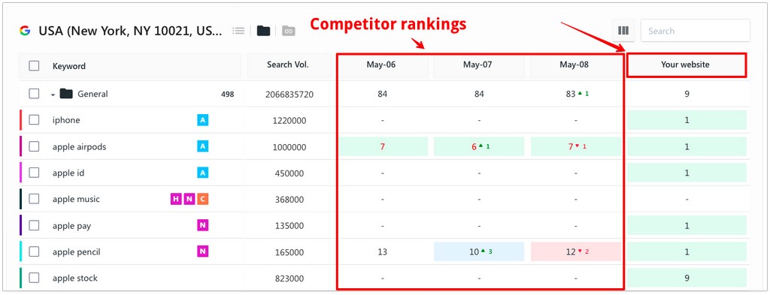This screenshot has height=295, width=770.
Task: Click General May-08 value 83
Action: coord(570,94)
